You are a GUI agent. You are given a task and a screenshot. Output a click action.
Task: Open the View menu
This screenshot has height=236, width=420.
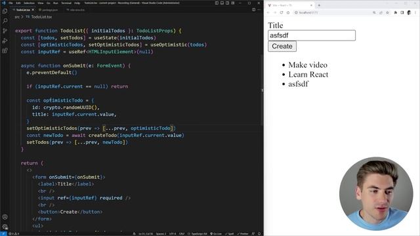[x=41, y=3]
